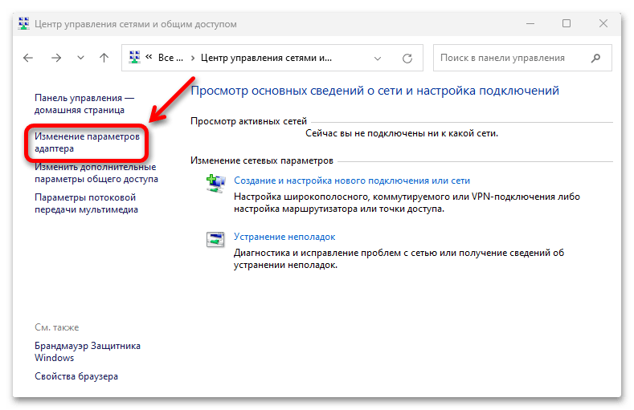The image size is (634, 410).
Task: Go up one level with the up arrow
Action: pyautogui.click(x=104, y=58)
